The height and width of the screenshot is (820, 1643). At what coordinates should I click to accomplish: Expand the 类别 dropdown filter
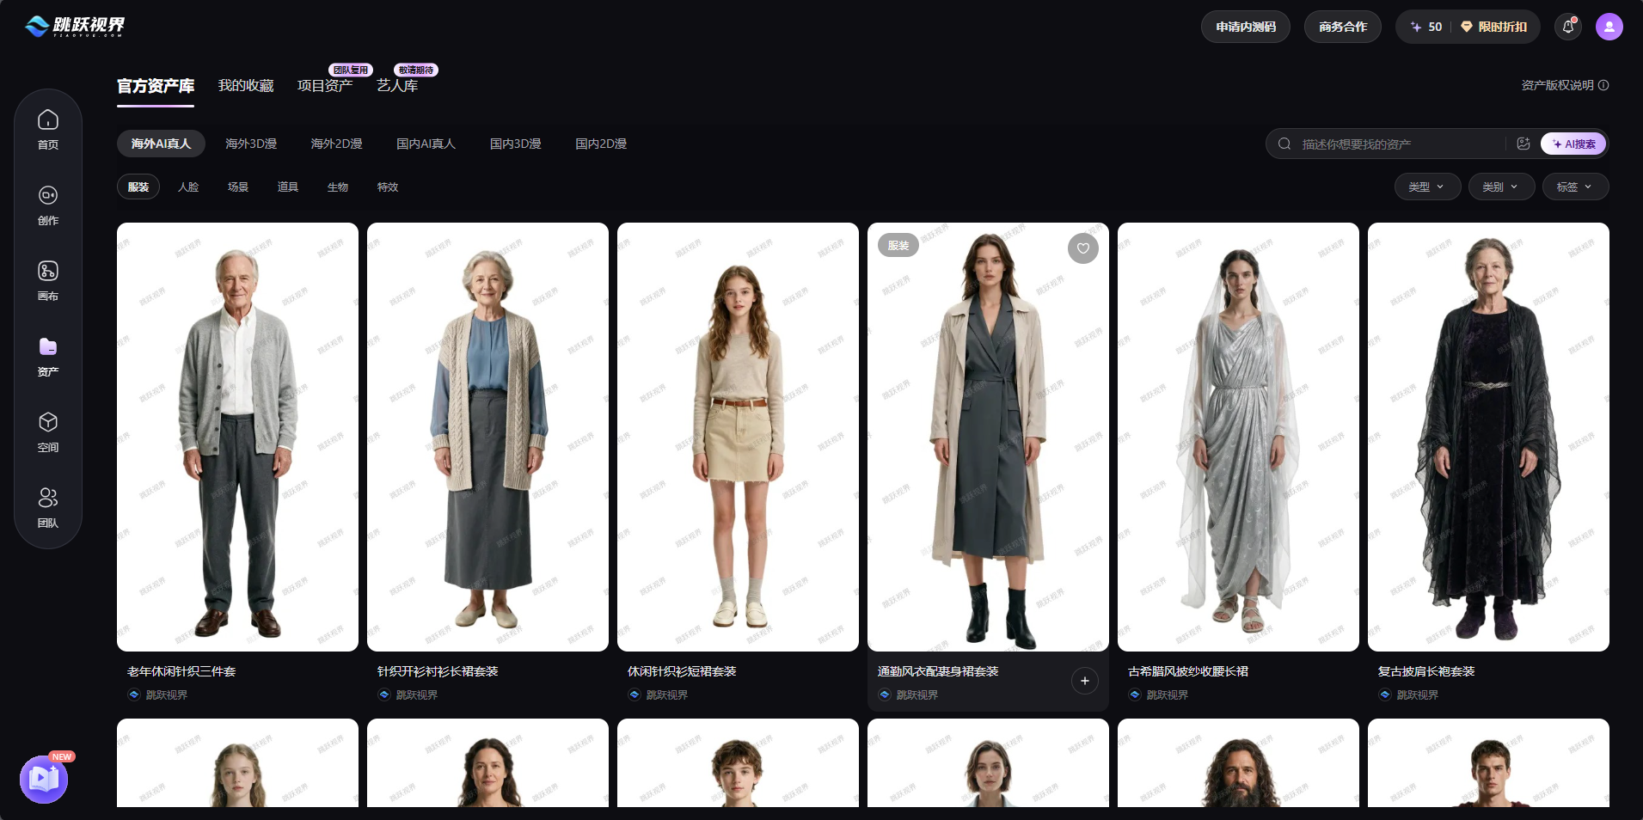[1501, 187]
